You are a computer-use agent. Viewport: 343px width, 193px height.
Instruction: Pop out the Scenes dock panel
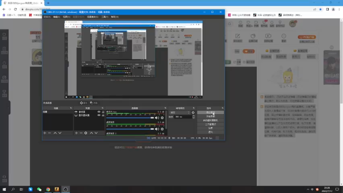coord(71,108)
